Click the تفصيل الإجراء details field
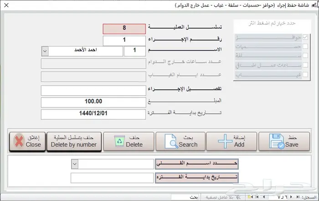Image resolution: width=319 pixels, height=201 pixels. click(93, 90)
